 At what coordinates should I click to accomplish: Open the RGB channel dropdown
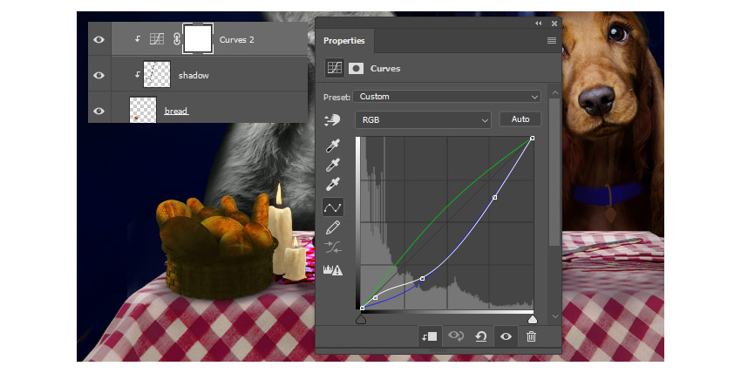coord(423,120)
